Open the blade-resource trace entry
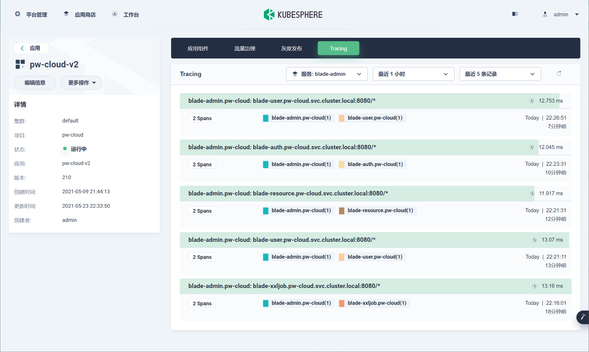589x352 pixels. click(288, 194)
